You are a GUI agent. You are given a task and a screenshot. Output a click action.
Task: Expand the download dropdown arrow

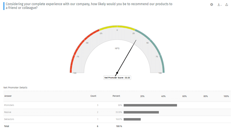[x=221, y=5]
